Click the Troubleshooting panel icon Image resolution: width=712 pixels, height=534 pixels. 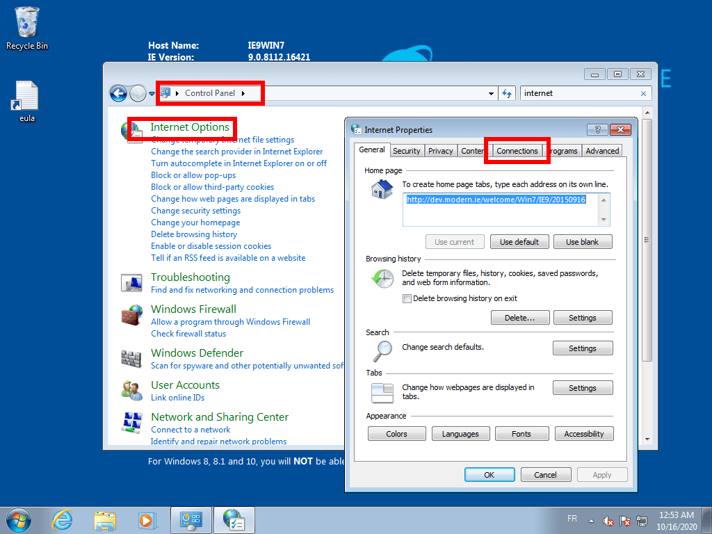tap(132, 282)
